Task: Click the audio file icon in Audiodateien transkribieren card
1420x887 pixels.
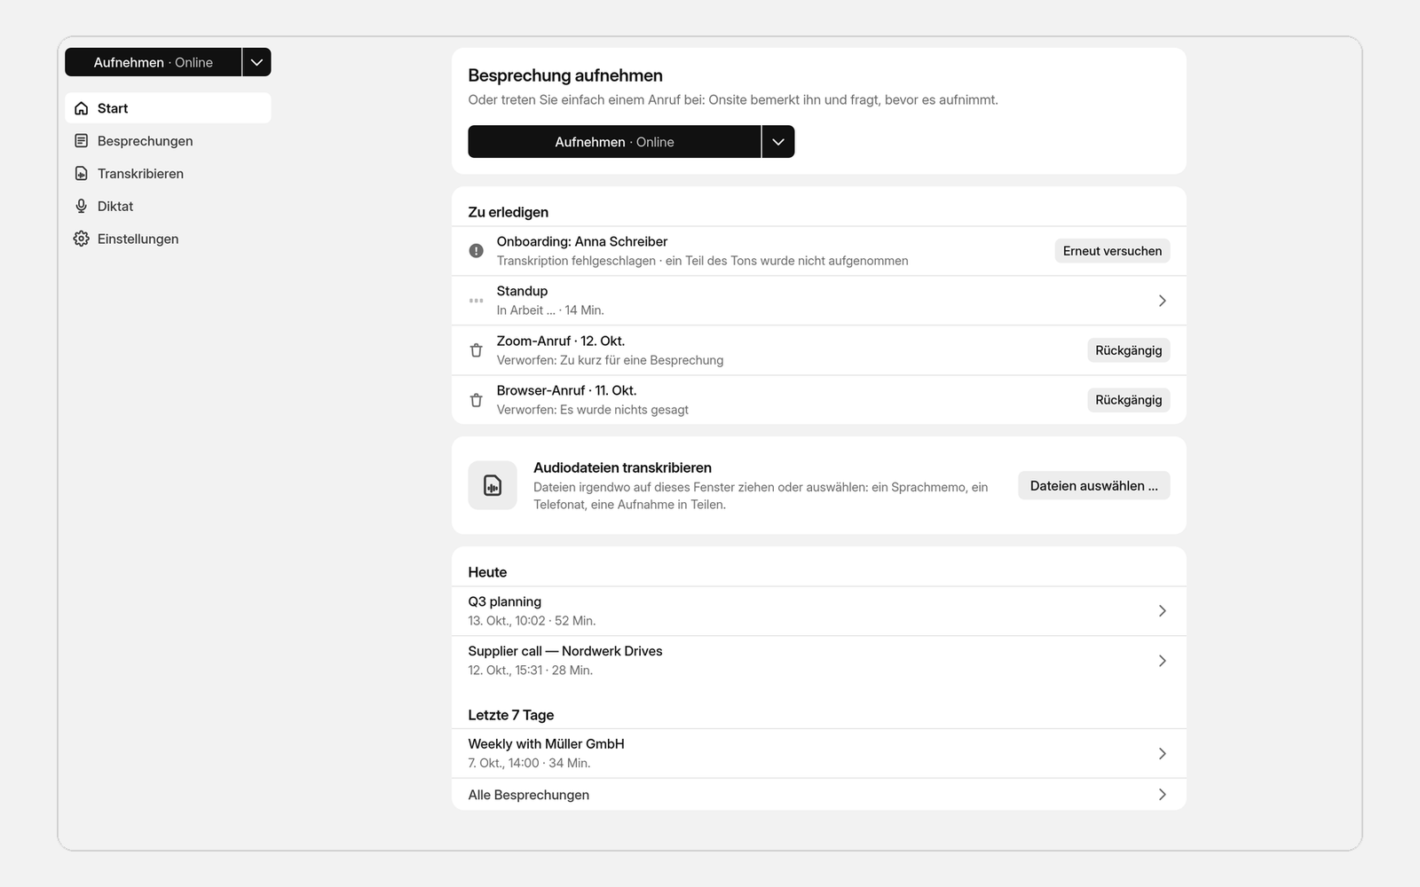Action: (493, 485)
